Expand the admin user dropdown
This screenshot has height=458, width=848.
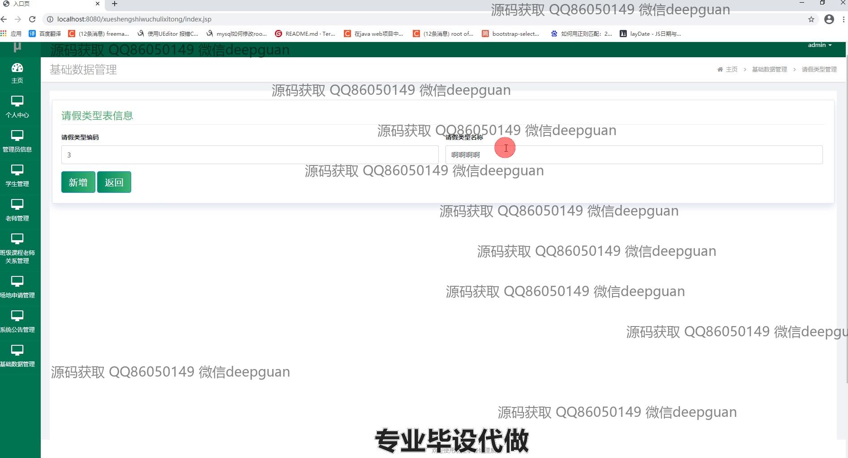[819, 45]
